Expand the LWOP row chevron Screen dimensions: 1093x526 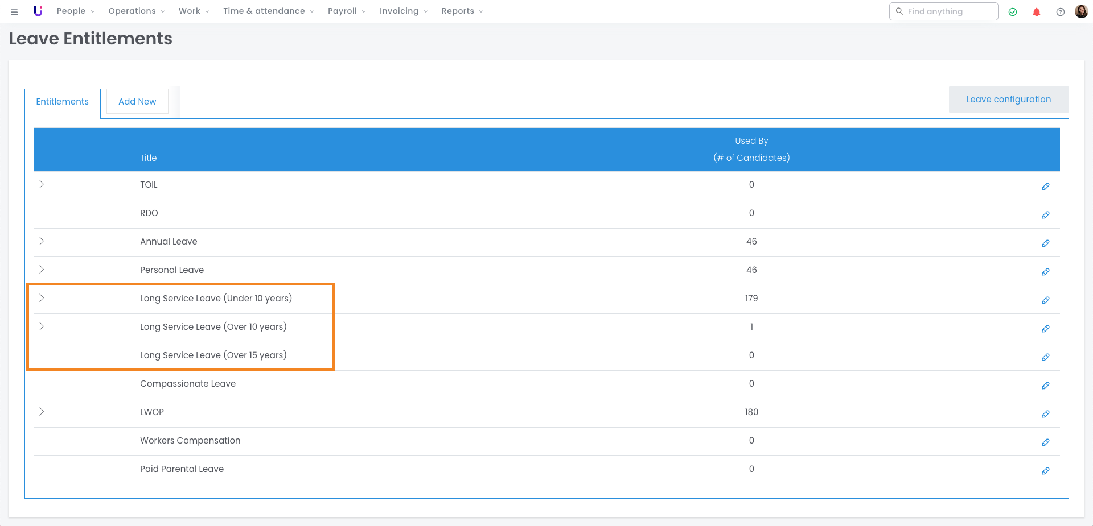tap(42, 412)
